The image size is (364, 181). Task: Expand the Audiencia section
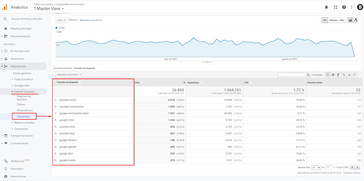17,59
